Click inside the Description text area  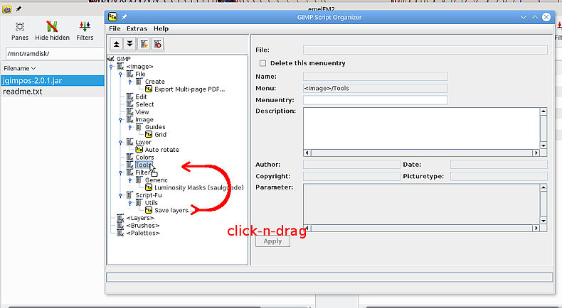tap(421, 128)
